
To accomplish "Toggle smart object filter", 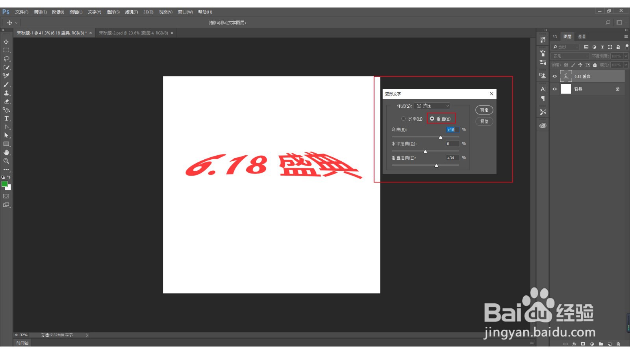I will (618, 47).
